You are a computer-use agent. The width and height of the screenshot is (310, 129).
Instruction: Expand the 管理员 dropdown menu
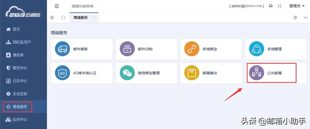click(x=297, y=6)
